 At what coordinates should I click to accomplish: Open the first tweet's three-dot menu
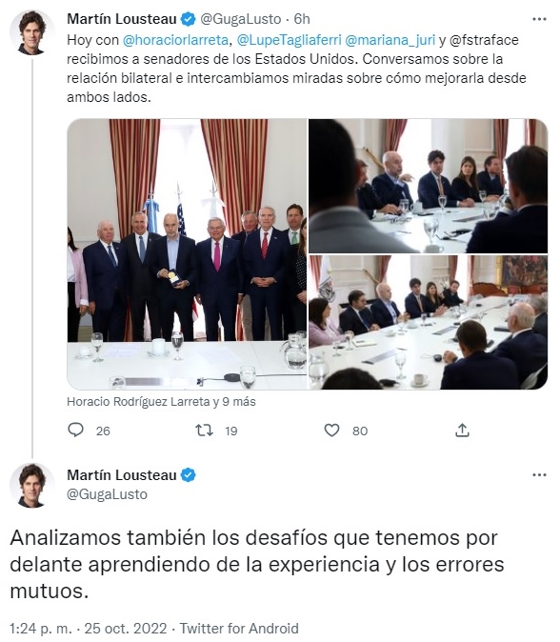(x=539, y=19)
